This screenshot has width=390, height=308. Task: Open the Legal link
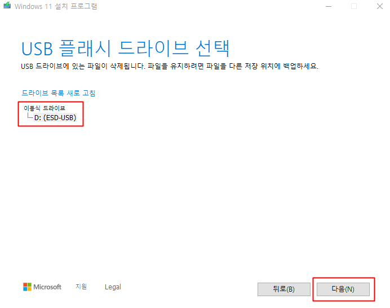113,287
